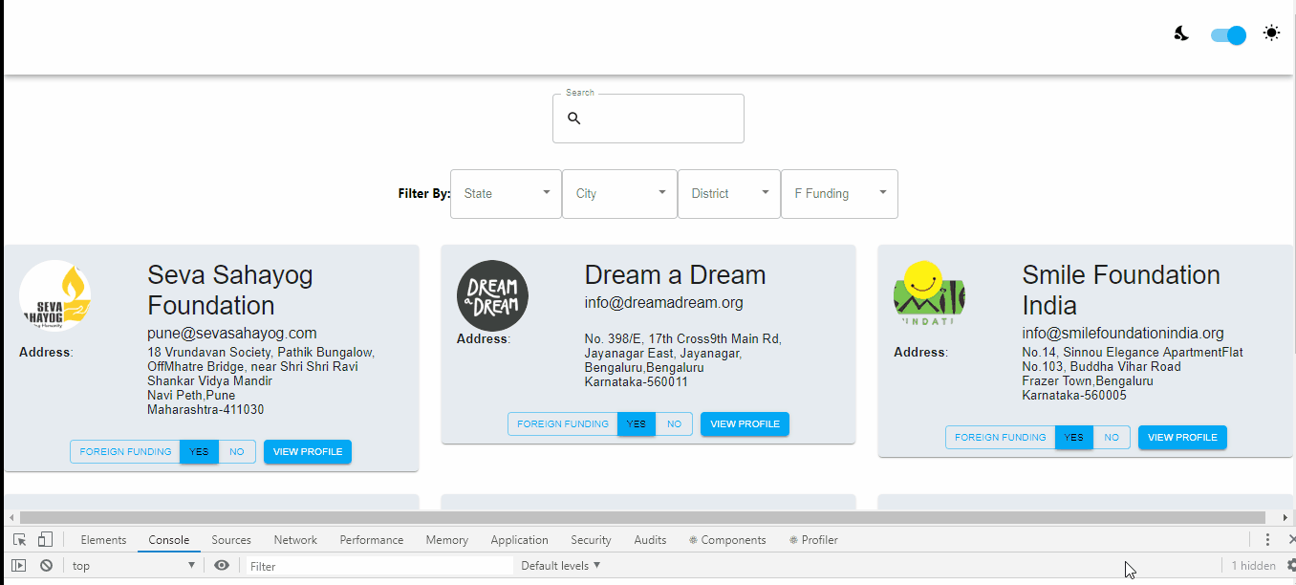Switch to the Console tab
1296x585 pixels.
tap(169, 540)
